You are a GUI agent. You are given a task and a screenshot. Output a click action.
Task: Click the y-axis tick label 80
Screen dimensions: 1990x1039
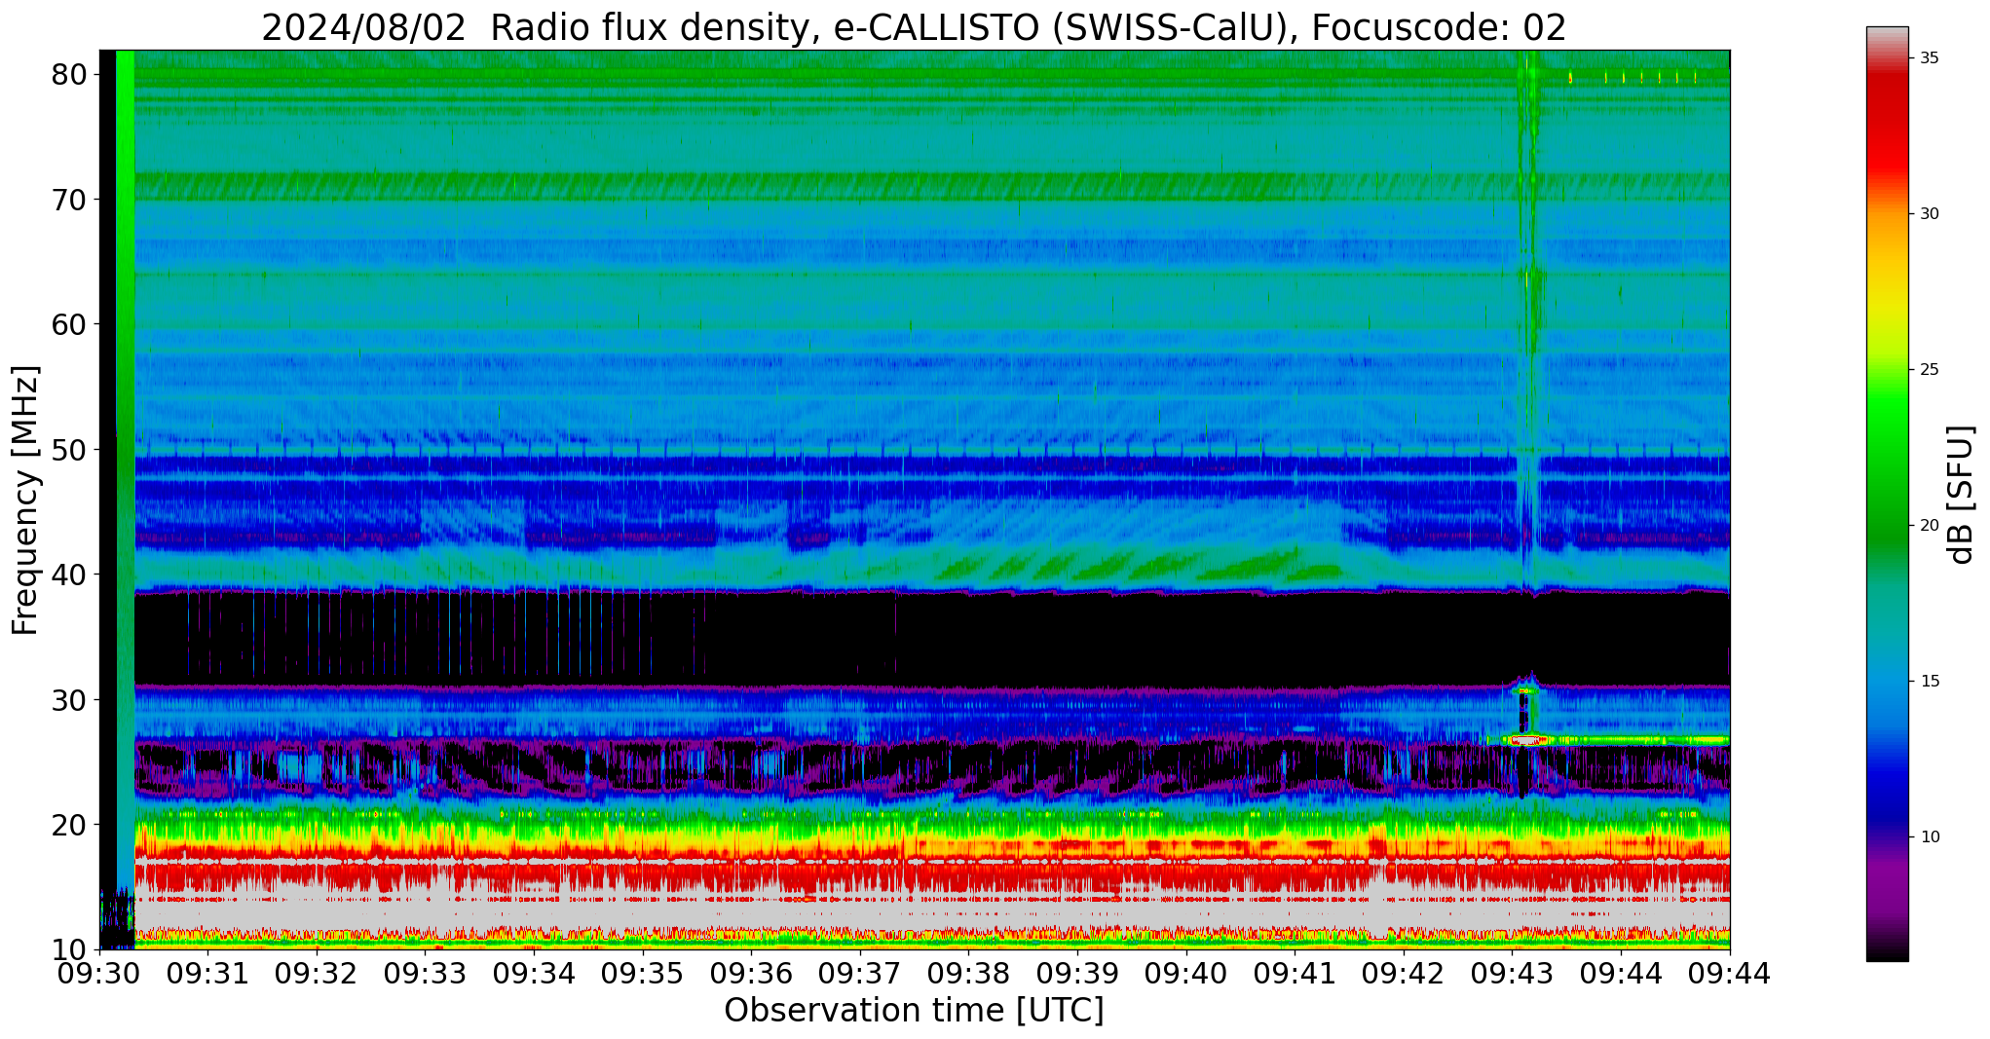[69, 75]
